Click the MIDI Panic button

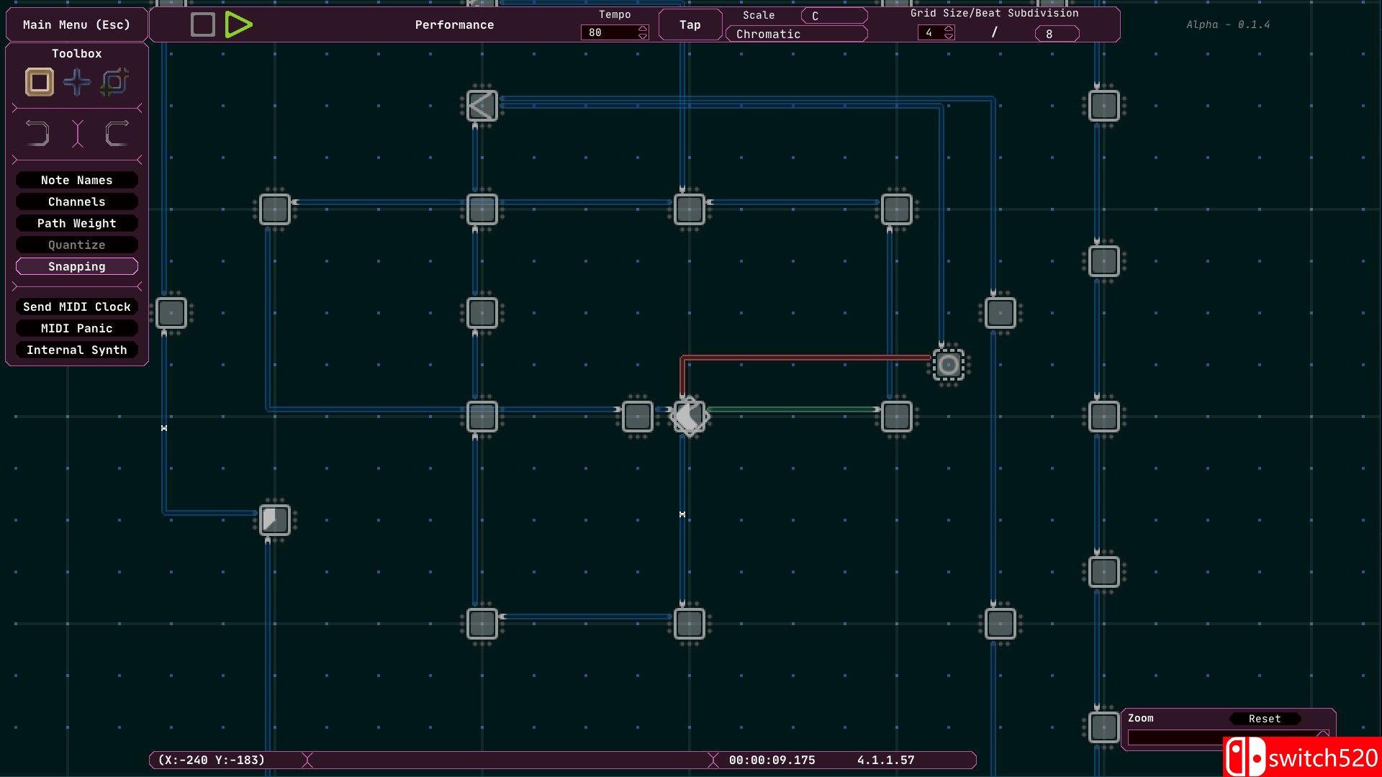point(77,329)
